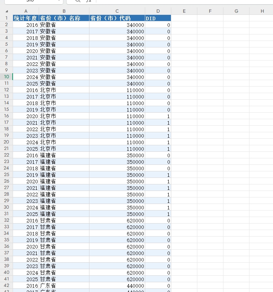Select column E header
This screenshot has width=273, height=292.
tap(184, 11)
